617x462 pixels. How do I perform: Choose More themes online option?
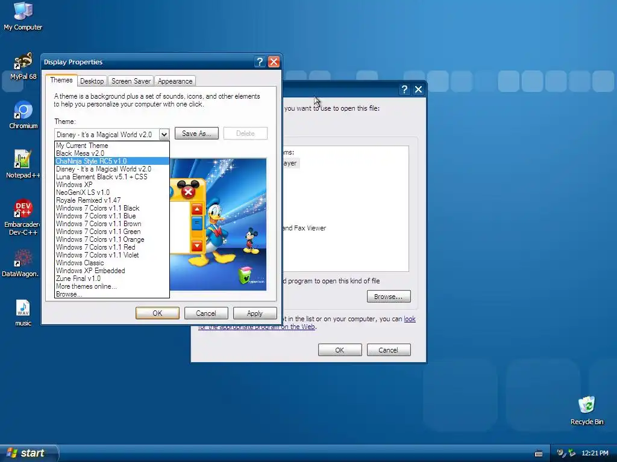pyautogui.click(x=111, y=286)
